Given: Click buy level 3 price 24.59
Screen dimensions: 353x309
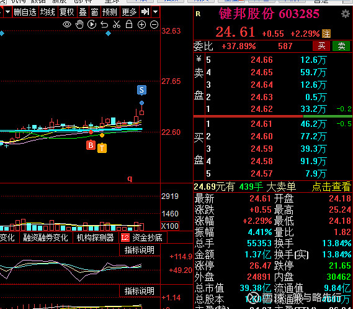Looking at the screenshot, I should [262, 149].
